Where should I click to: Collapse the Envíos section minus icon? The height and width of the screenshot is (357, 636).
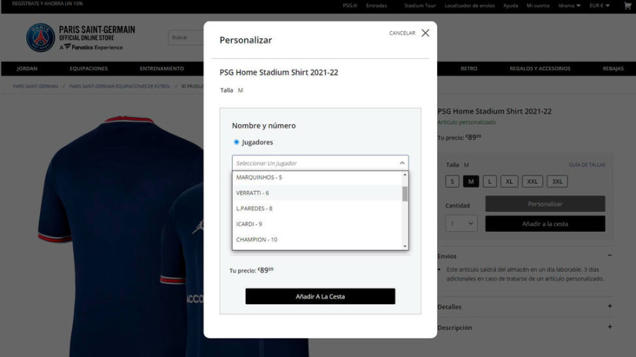(x=609, y=256)
